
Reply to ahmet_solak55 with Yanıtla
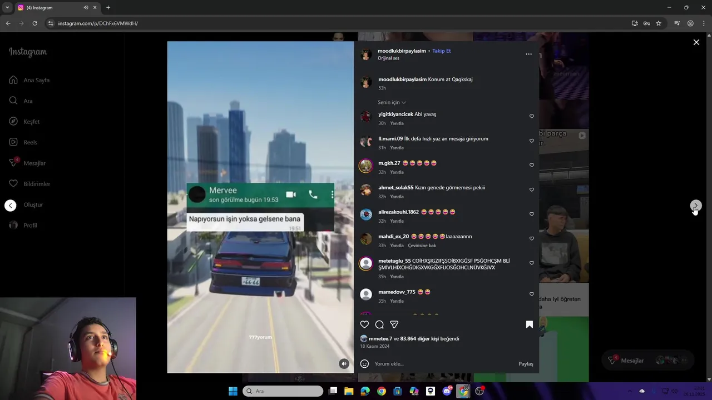click(x=397, y=197)
